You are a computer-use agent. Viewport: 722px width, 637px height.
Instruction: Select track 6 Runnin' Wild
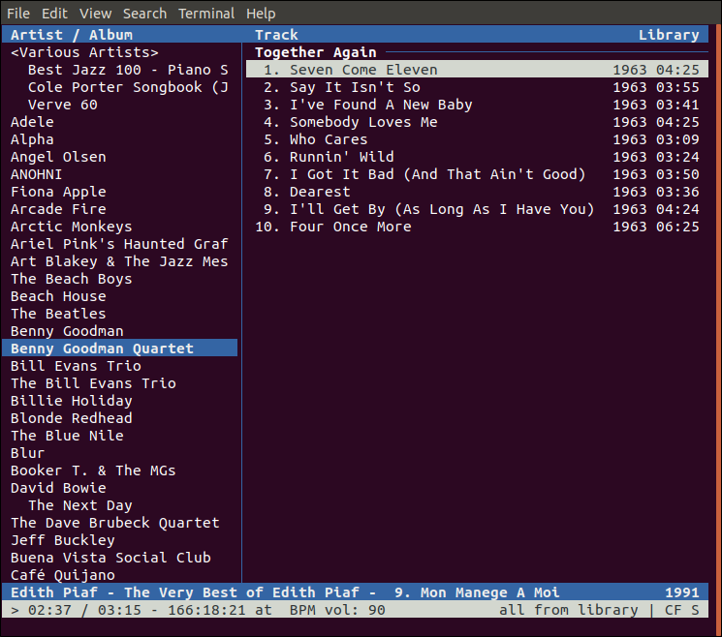pyautogui.click(x=477, y=157)
